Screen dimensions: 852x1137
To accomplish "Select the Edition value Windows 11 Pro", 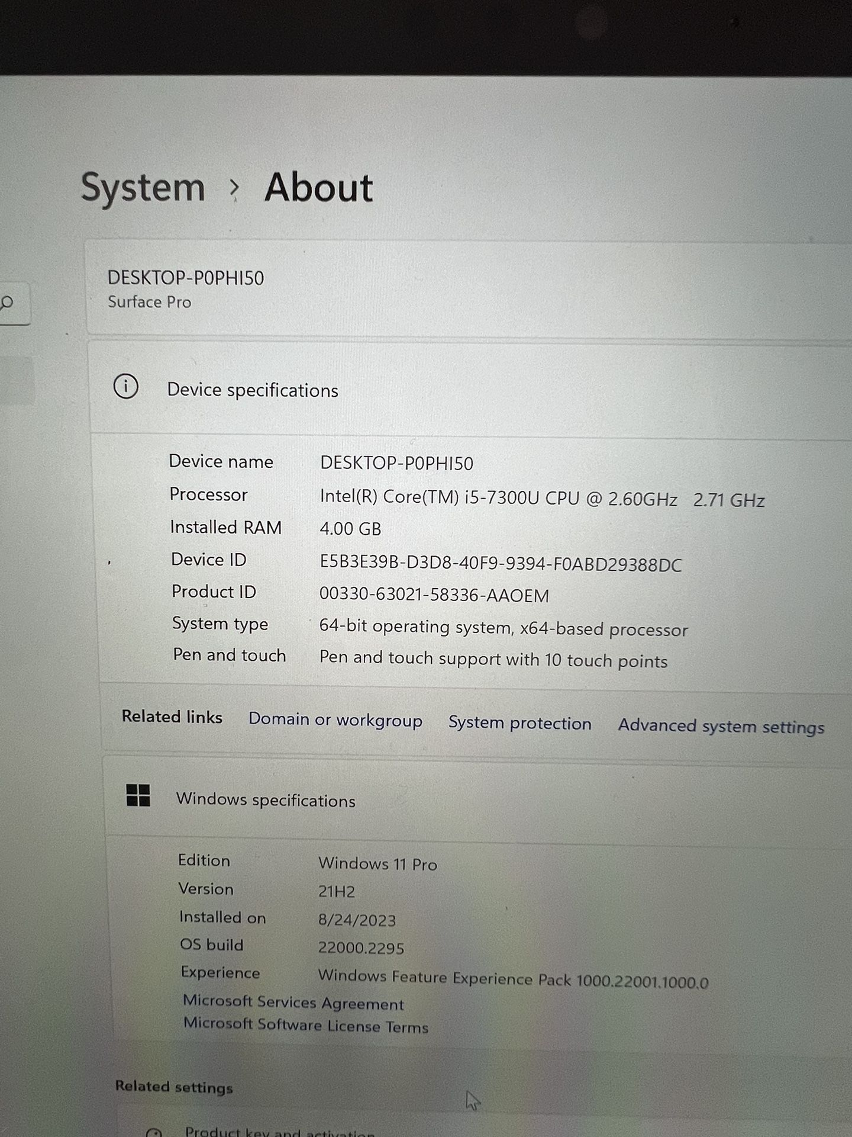I will pos(377,864).
